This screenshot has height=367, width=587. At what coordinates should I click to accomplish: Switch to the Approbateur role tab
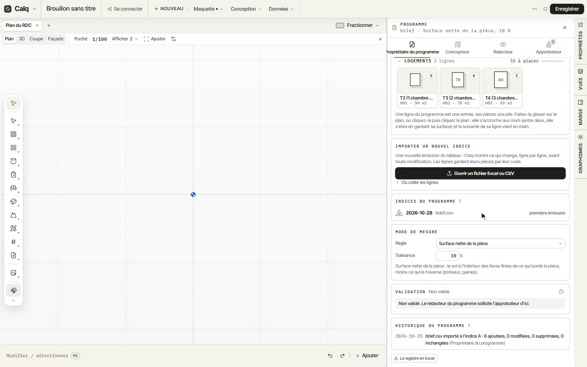[549, 48]
